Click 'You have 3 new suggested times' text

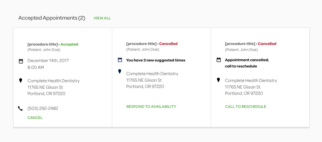click(156, 60)
